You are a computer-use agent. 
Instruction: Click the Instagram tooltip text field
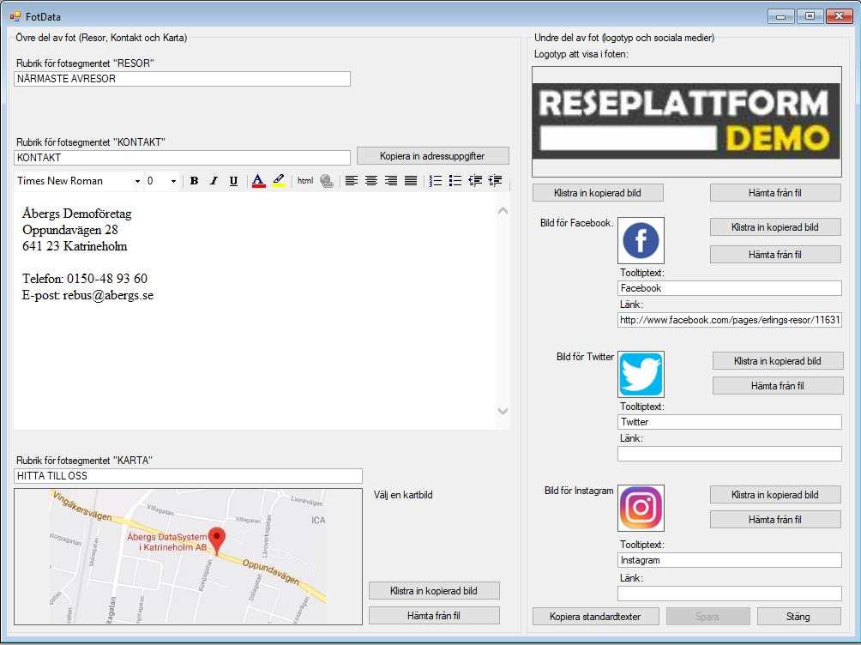click(x=729, y=560)
